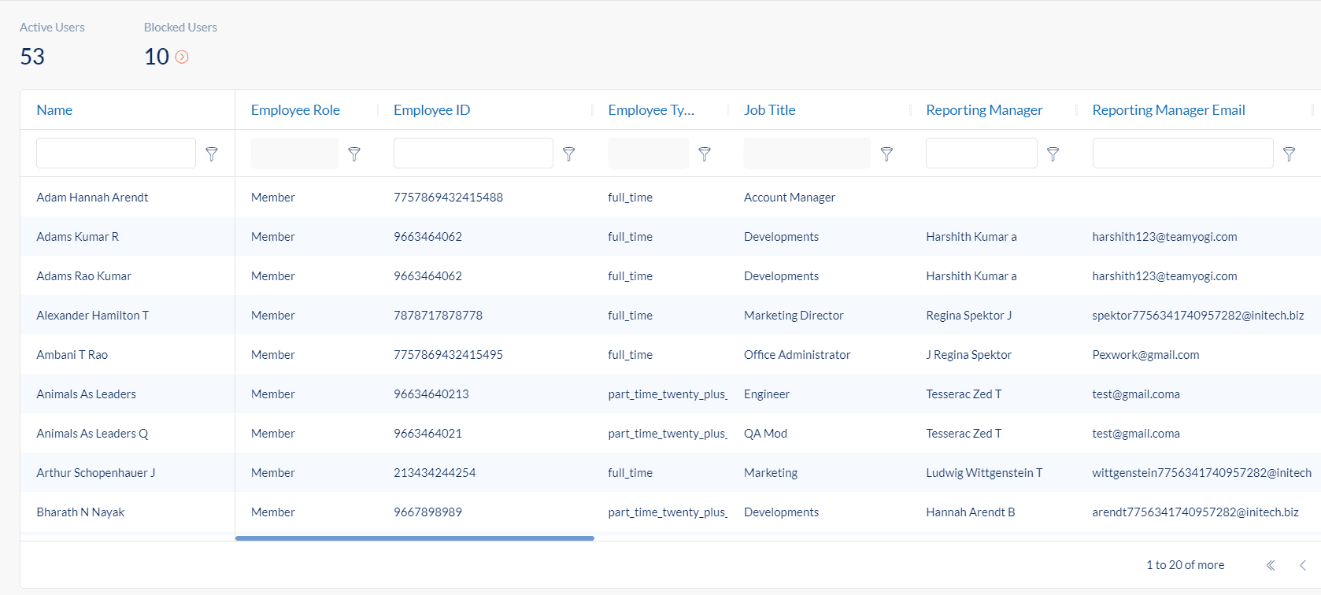Click the spektor7756341740957282@initech.biz email
Screen dimensions: 1321x595
point(1197,316)
